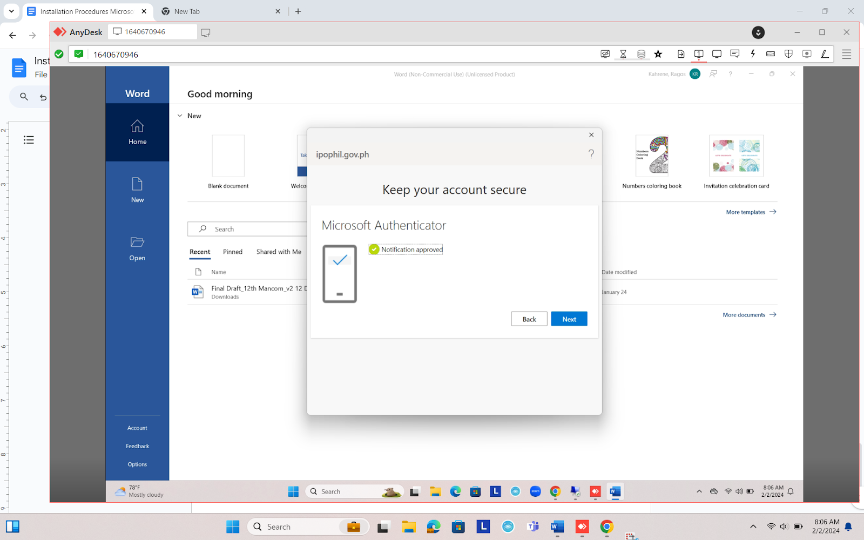Select remote display 1 icon in AnyDesk
The width and height of the screenshot is (864, 540).
pyautogui.click(x=699, y=54)
